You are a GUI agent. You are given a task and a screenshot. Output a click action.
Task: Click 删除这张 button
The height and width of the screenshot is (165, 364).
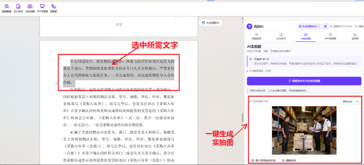[x=289, y=160]
